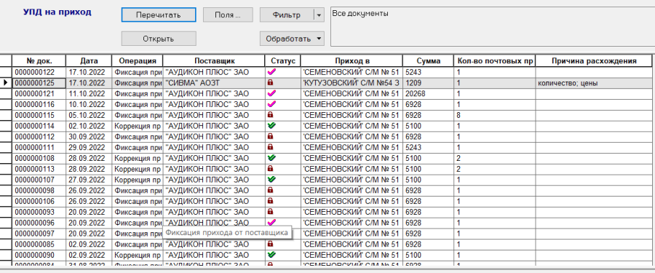This screenshot has width=655, height=273.
Task: Click supplier cell "СИВМА" АОЗТ
Action: 214,83
